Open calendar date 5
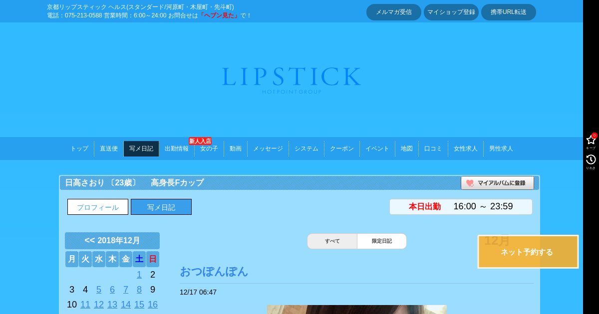The image size is (599, 314). click(x=99, y=290)
